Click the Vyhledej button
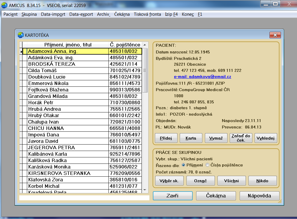The image size is (297, 219). click(x=265, y=138)
